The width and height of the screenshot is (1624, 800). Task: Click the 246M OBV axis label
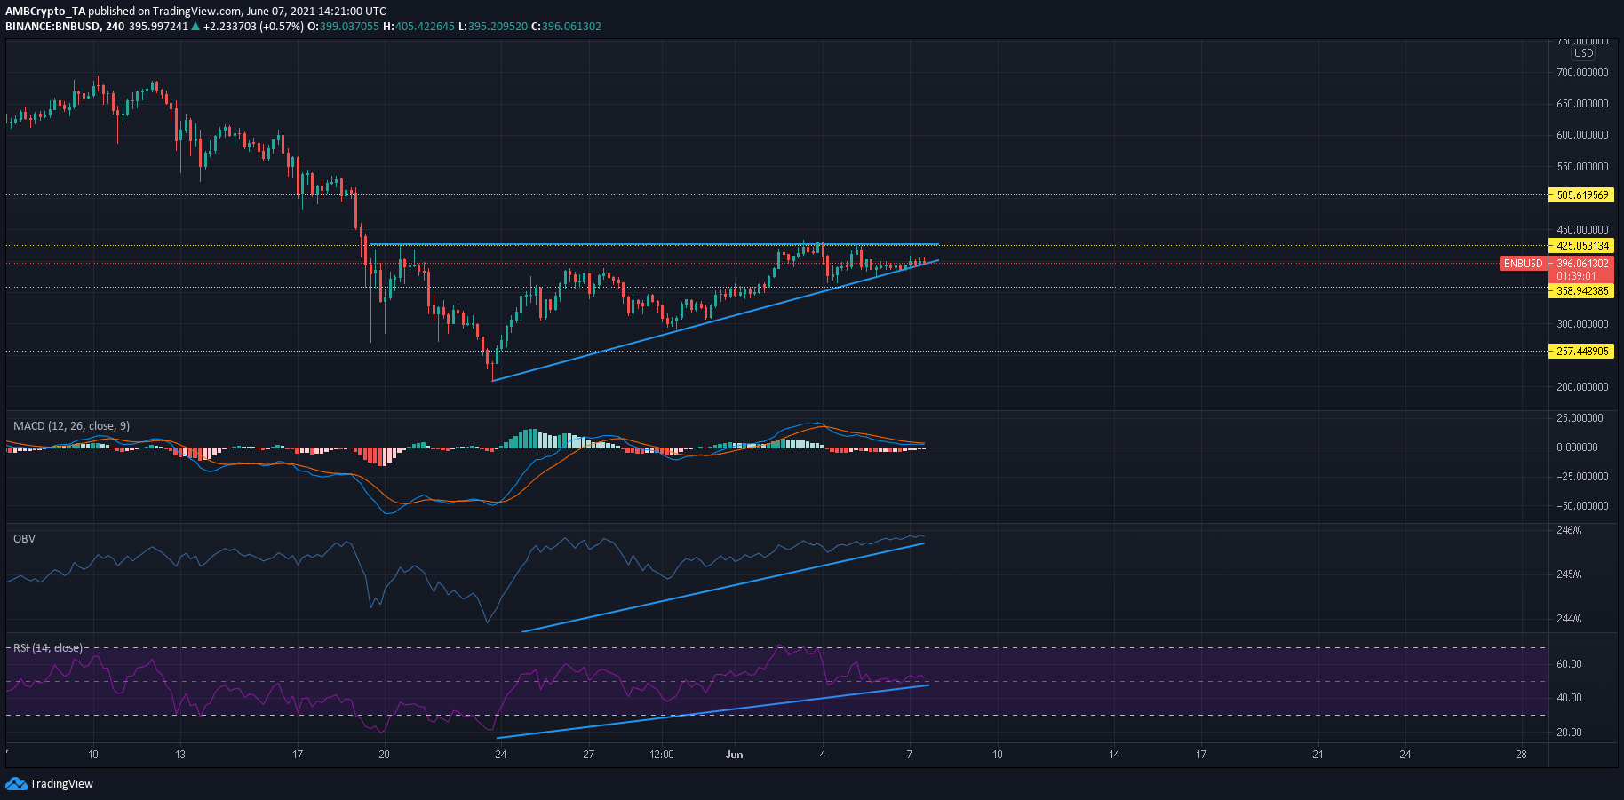(x=1570, y=530)
